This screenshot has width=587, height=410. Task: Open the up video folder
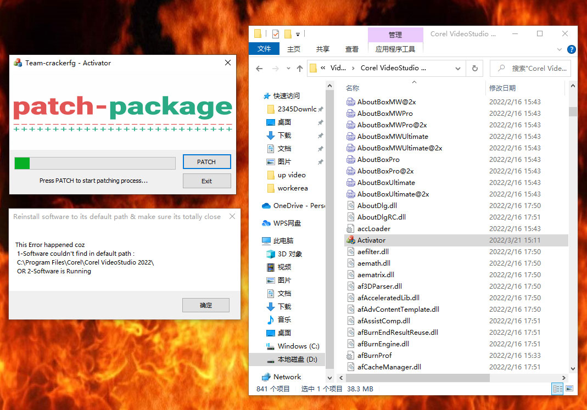click(x=291, y=175)
